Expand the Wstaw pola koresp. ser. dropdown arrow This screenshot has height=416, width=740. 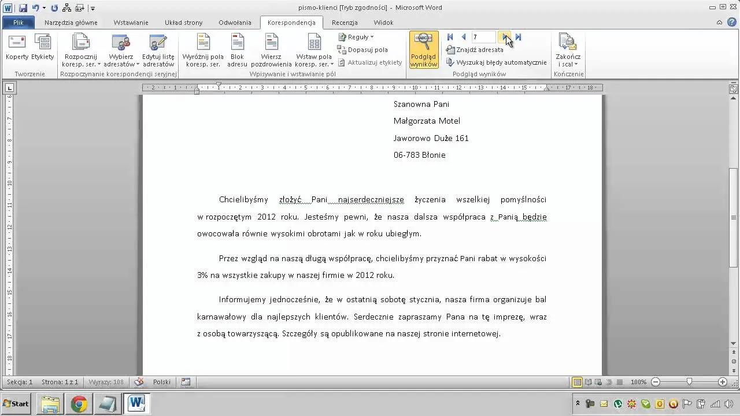tap(332, 65)
